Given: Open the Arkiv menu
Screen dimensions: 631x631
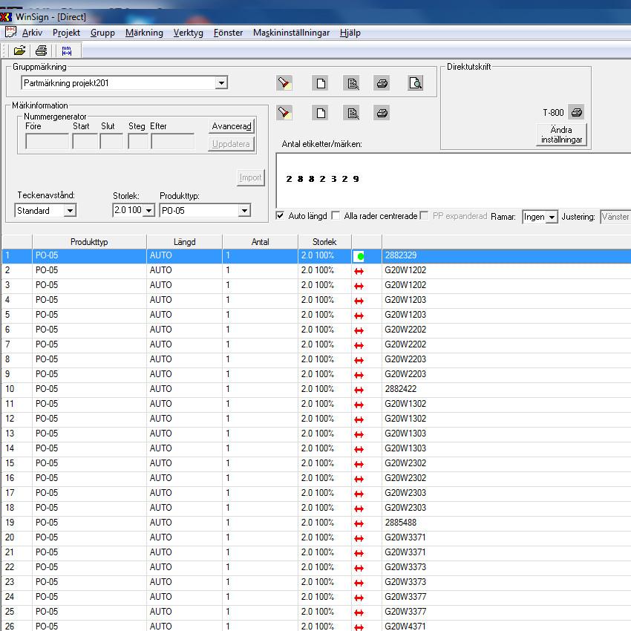Looking at the screenshot, I should click(32, 33).
